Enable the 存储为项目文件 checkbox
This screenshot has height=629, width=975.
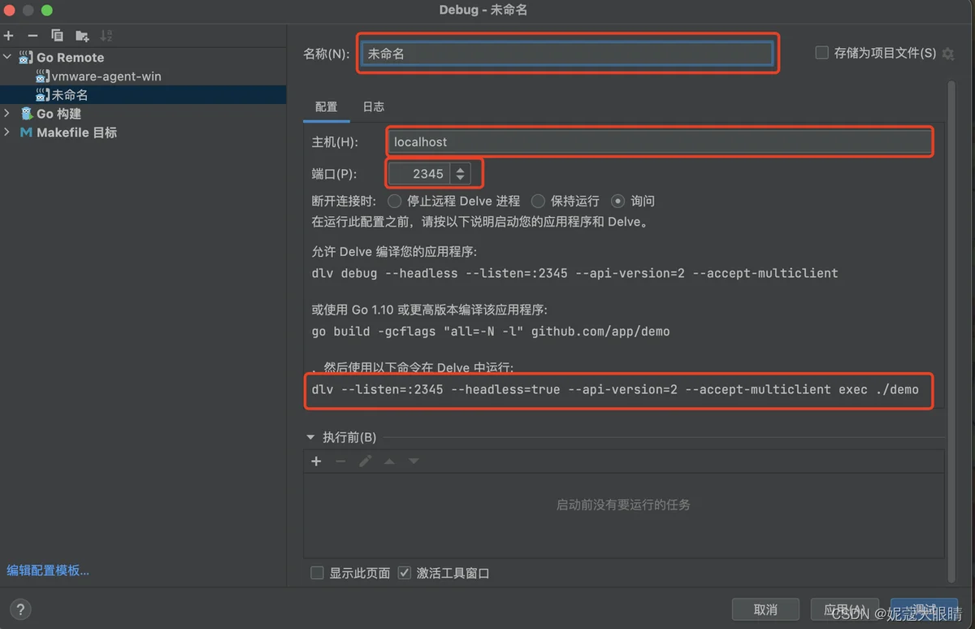tap(821, 51)
